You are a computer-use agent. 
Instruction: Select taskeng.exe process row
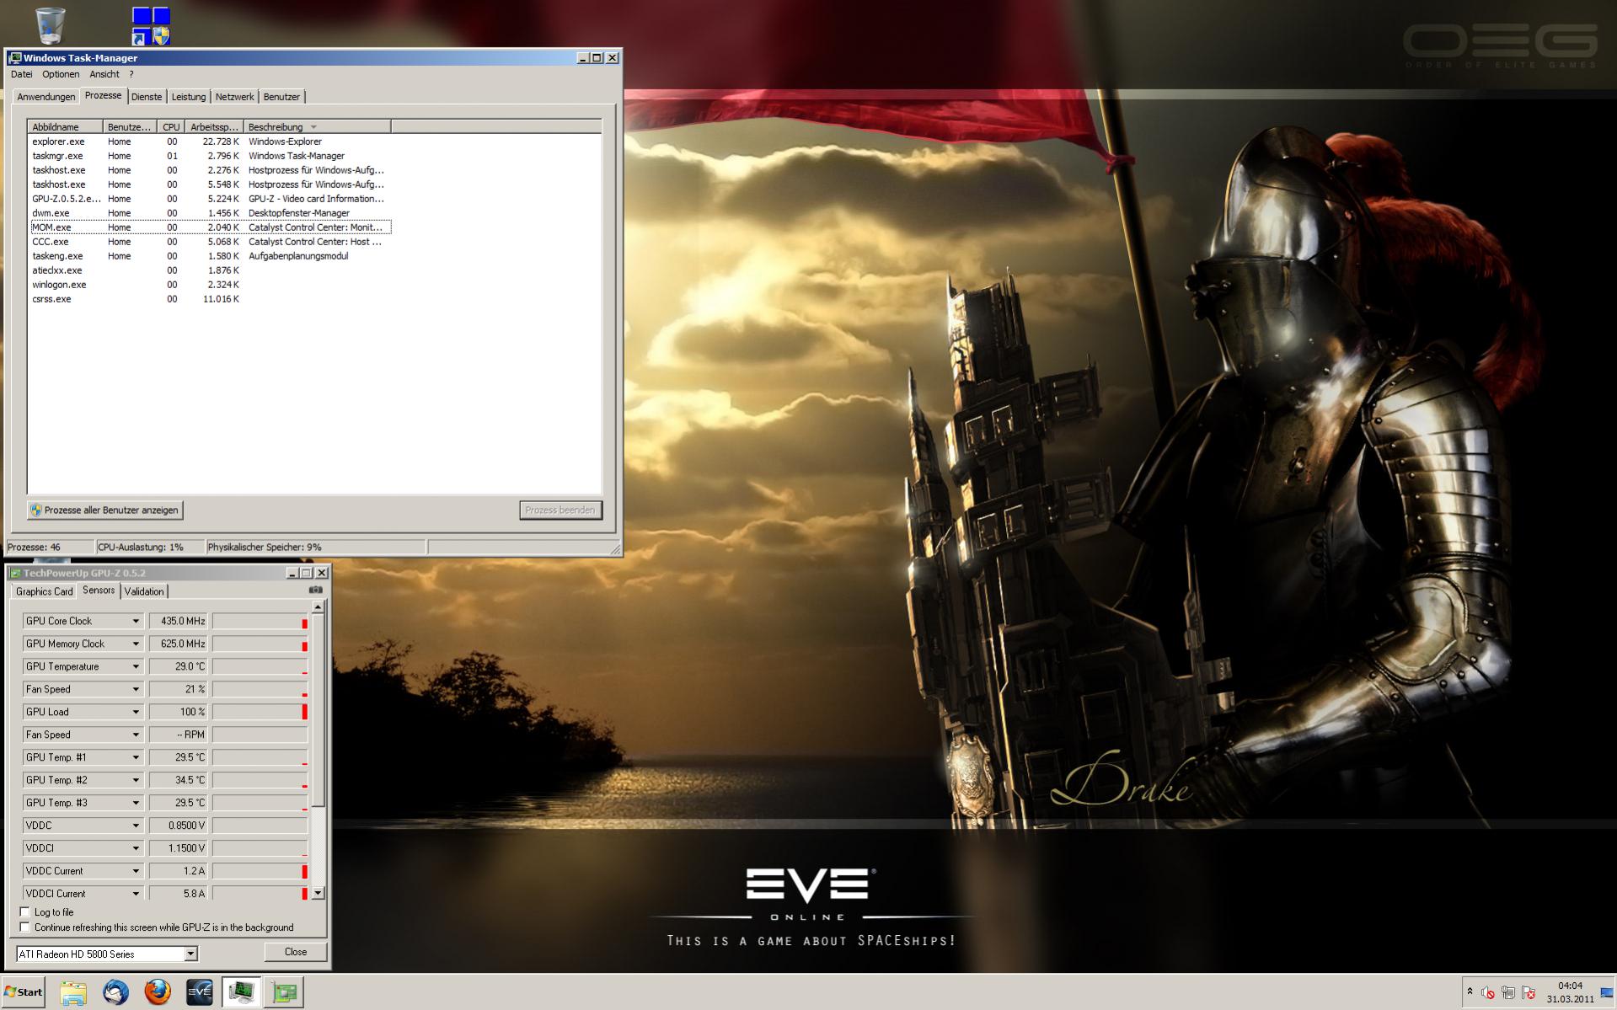[x=211, y=256]
